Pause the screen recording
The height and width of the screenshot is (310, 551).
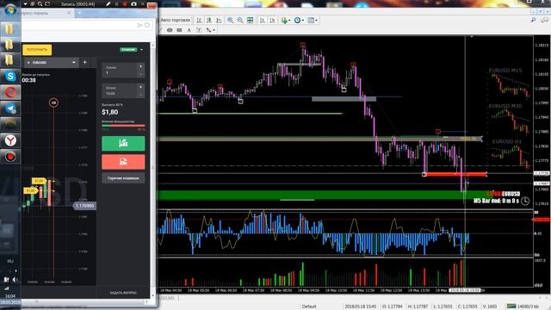[x=117, y=3]
